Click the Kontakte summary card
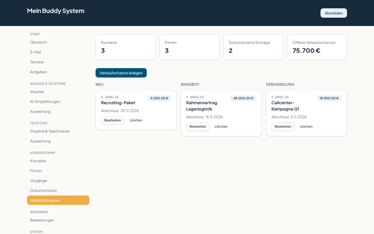Screen dimensions: 374x234 [125, 47]
